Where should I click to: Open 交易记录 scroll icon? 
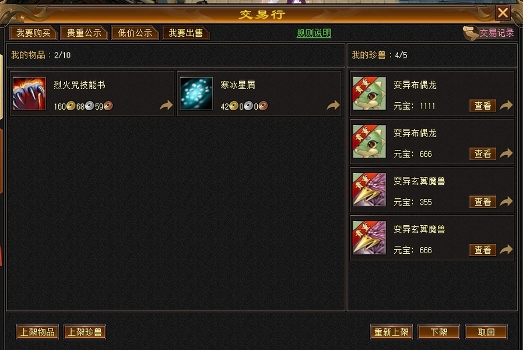pyautogui.click(x=471, y=33)
